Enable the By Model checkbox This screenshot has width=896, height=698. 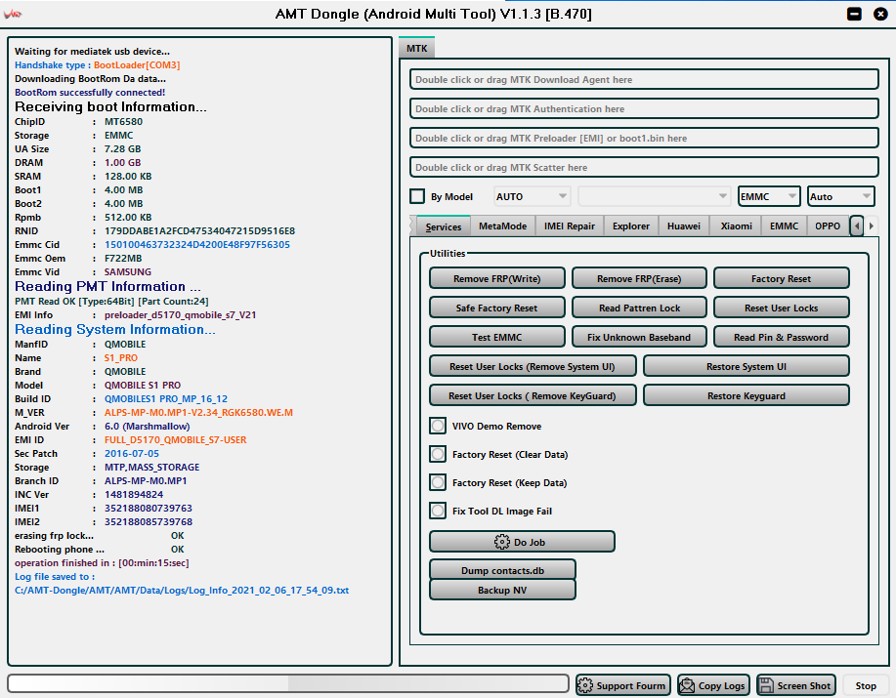pos(417,196)
